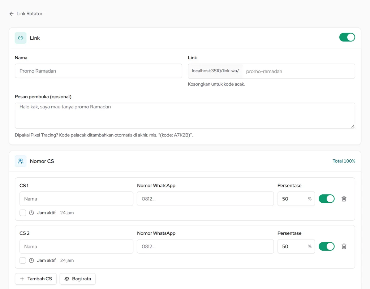
Task: Click the 24 jam text in CS 2
Action: [67, 260]
